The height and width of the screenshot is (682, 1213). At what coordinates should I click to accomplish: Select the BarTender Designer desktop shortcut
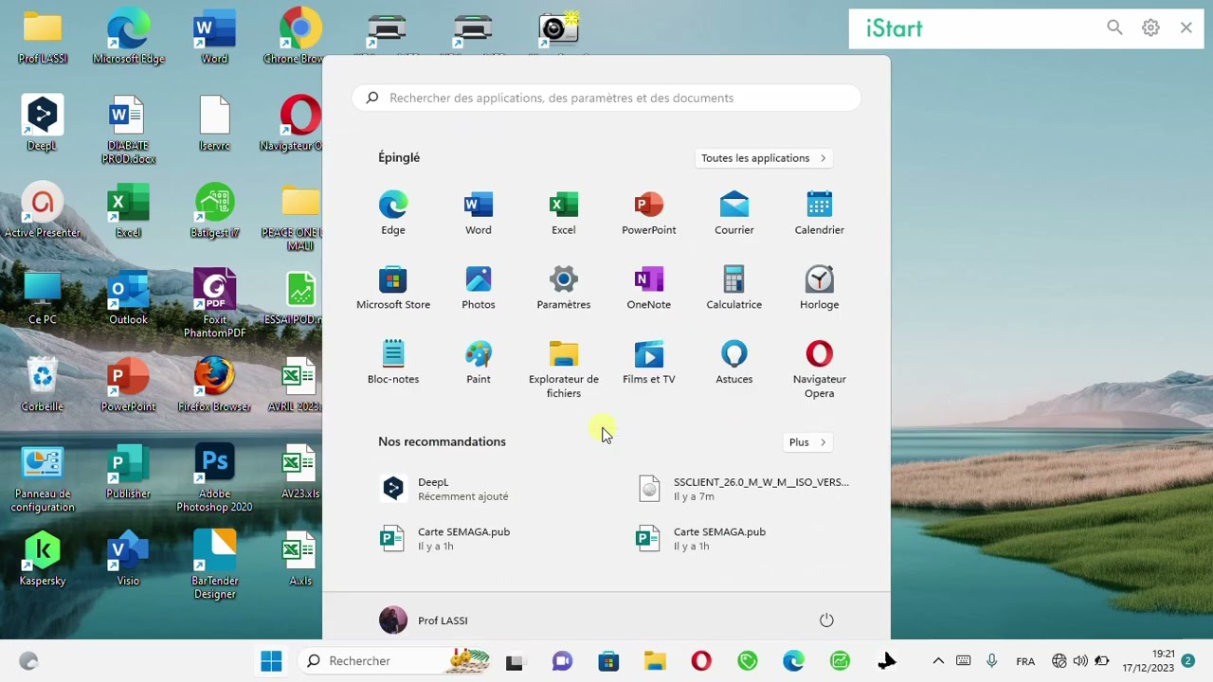[215, 565]
